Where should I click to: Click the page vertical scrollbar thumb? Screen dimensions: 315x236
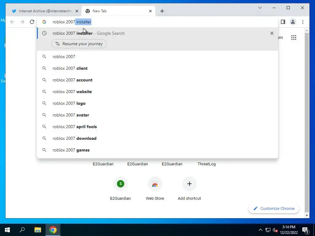(307, 122)
